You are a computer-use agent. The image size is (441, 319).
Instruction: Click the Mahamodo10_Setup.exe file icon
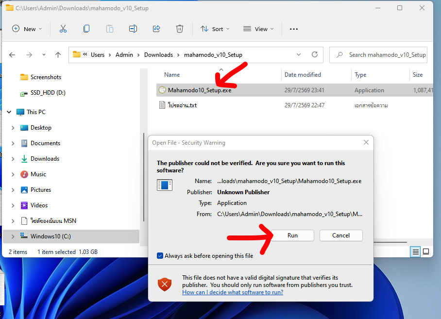coord(162,90)
